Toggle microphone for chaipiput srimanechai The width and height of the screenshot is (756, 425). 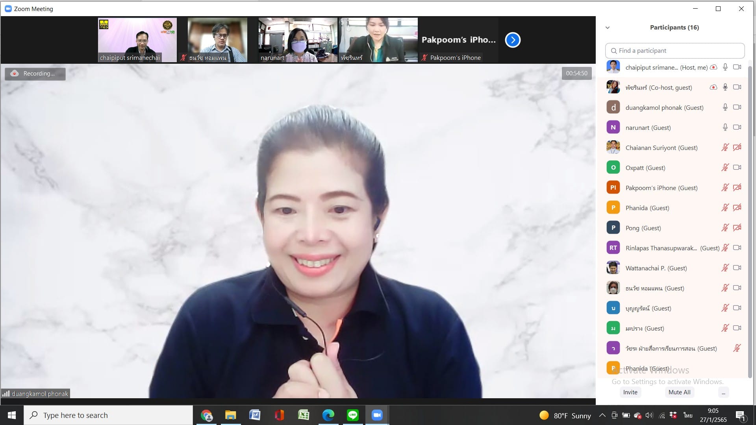coord(725,67)
